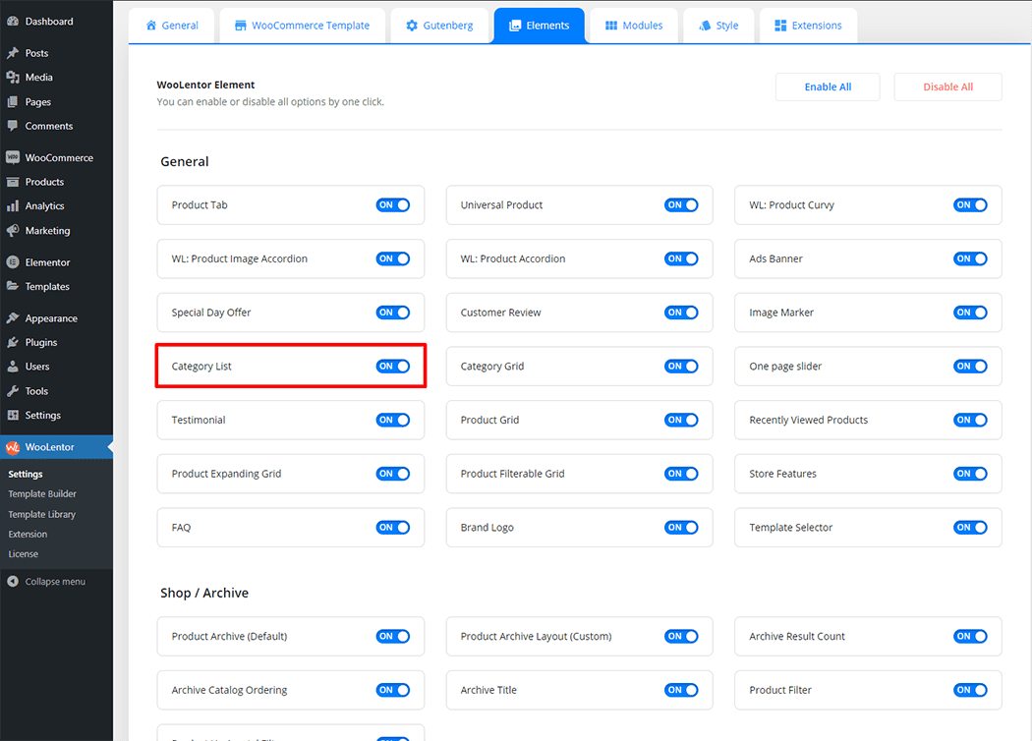
Task: Open the Style settings tab
Action: click(717, 26)
